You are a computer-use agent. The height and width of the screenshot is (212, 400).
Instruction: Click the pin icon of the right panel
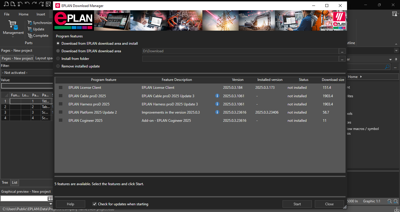point(396,59)
